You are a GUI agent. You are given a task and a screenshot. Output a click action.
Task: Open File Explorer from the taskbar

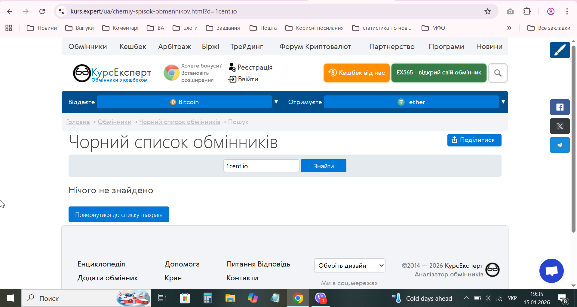[x=230, y=298]
